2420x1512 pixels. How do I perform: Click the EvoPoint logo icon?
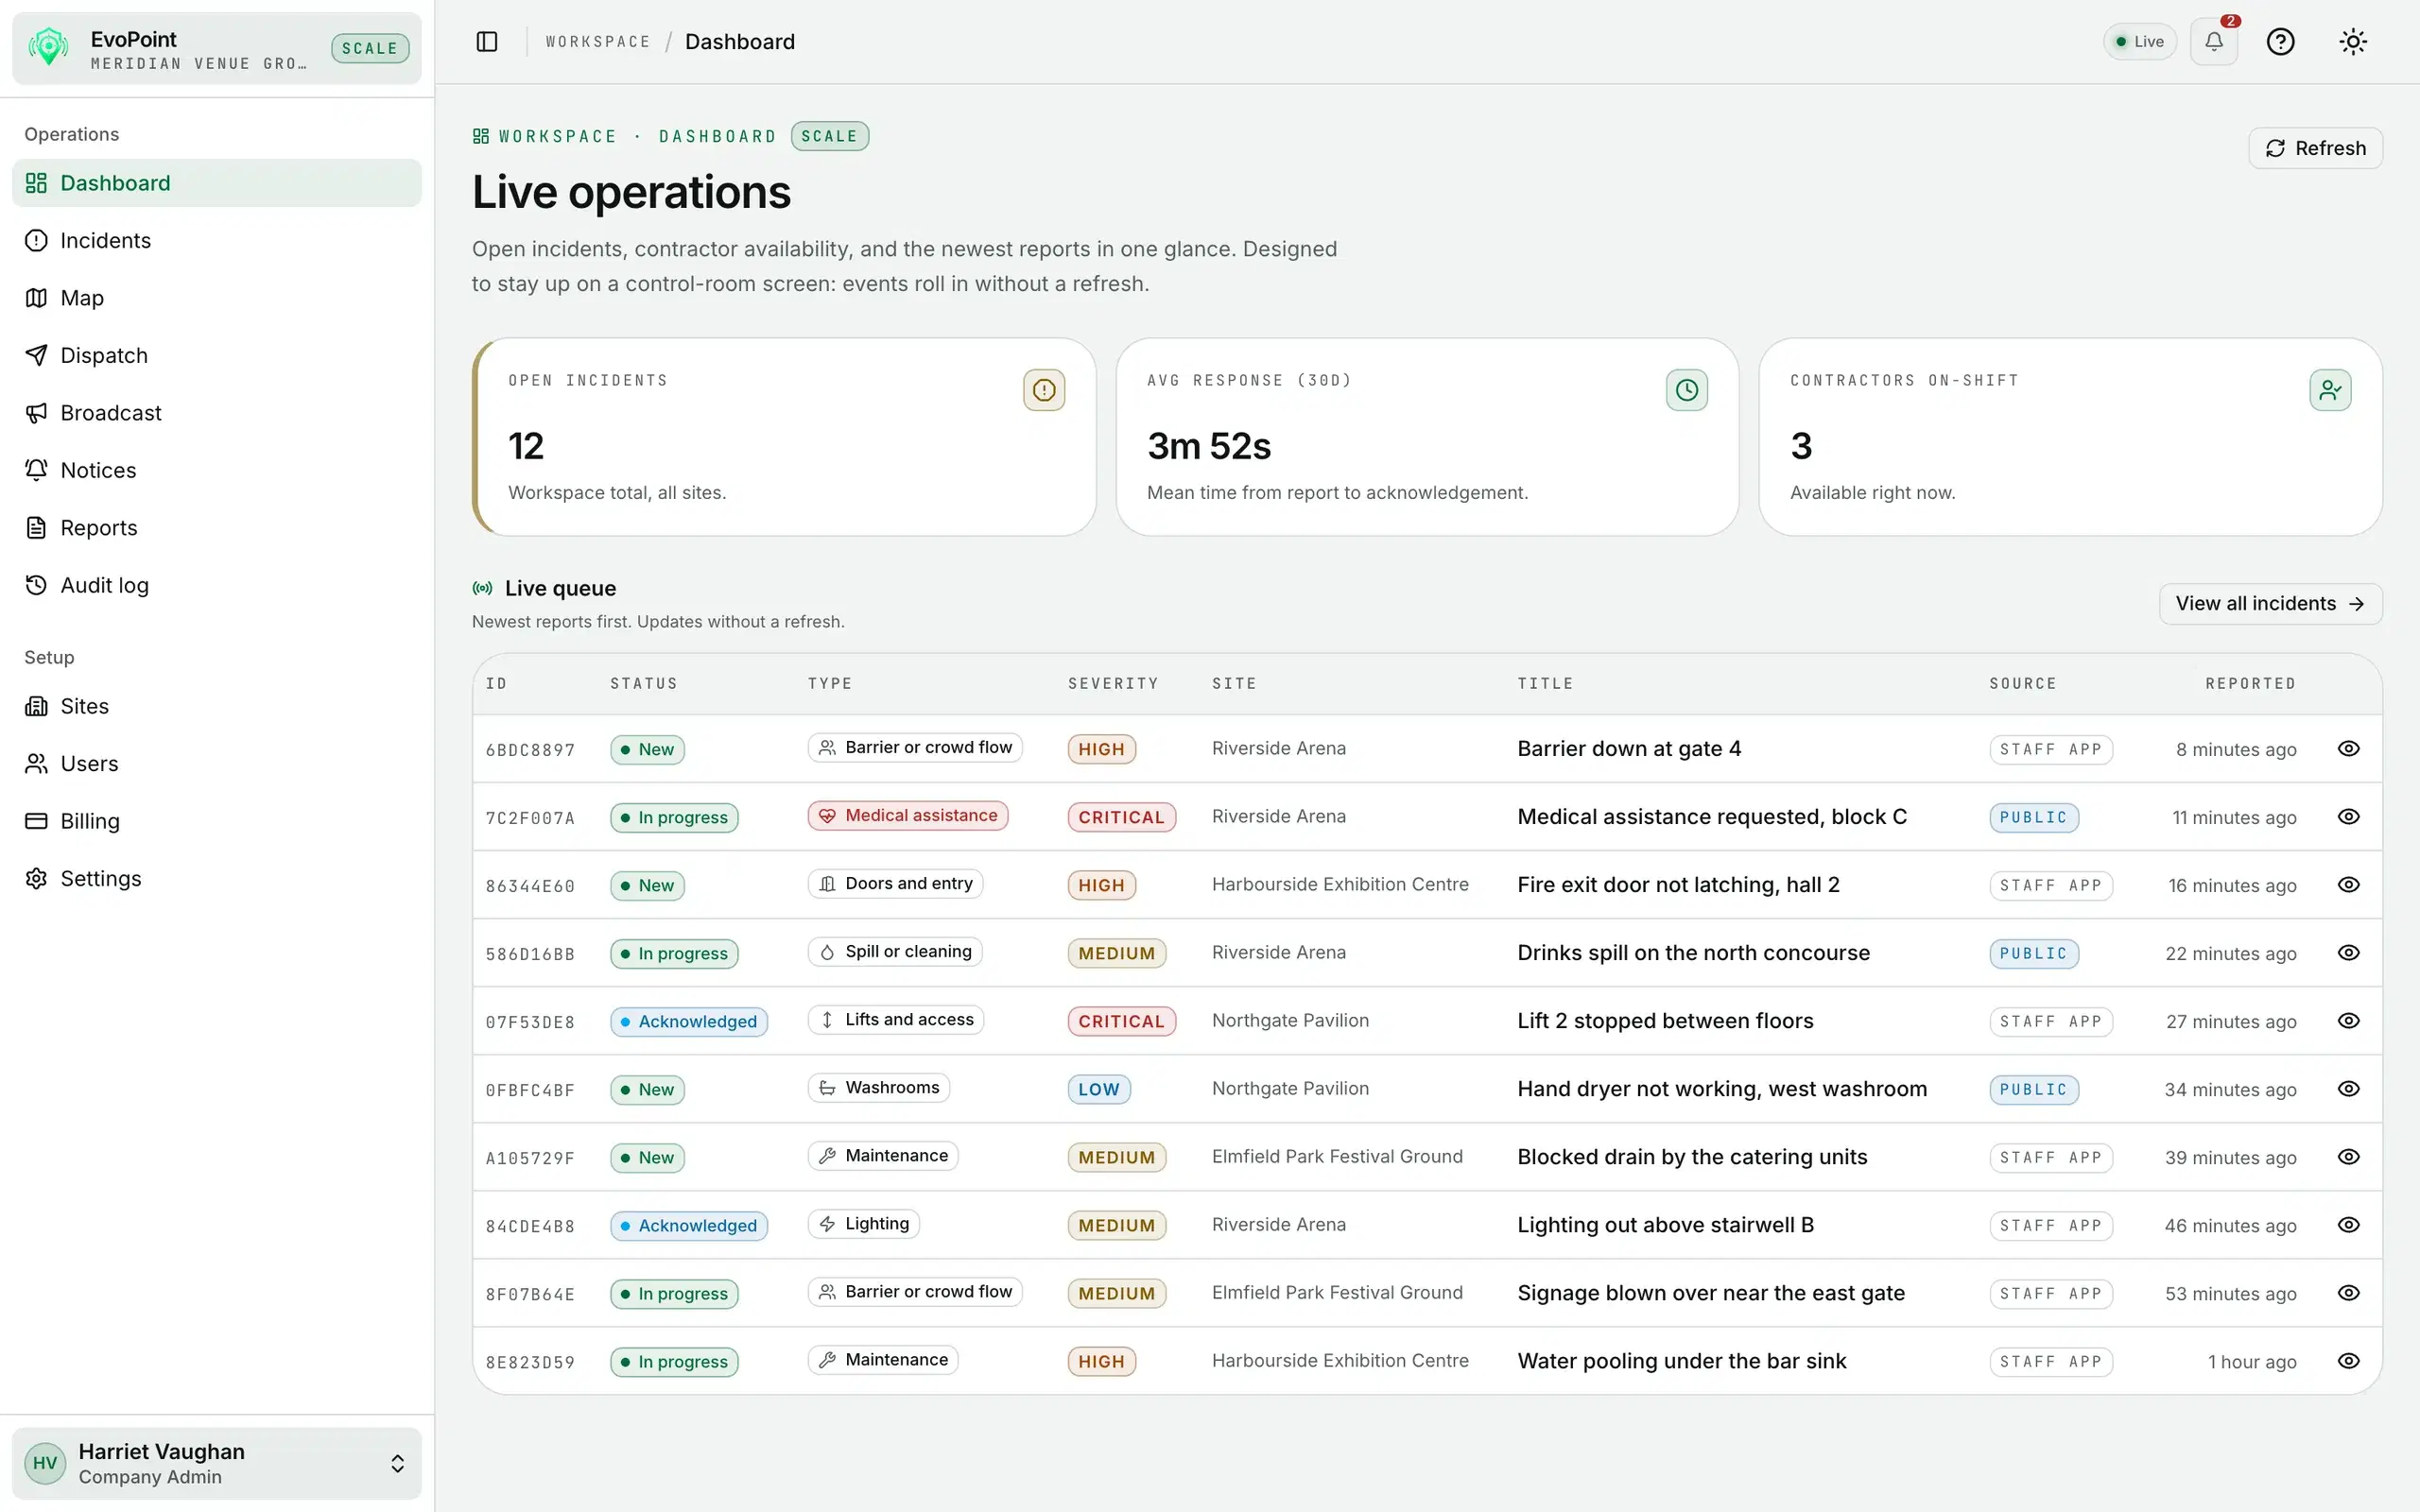point(48,47)
